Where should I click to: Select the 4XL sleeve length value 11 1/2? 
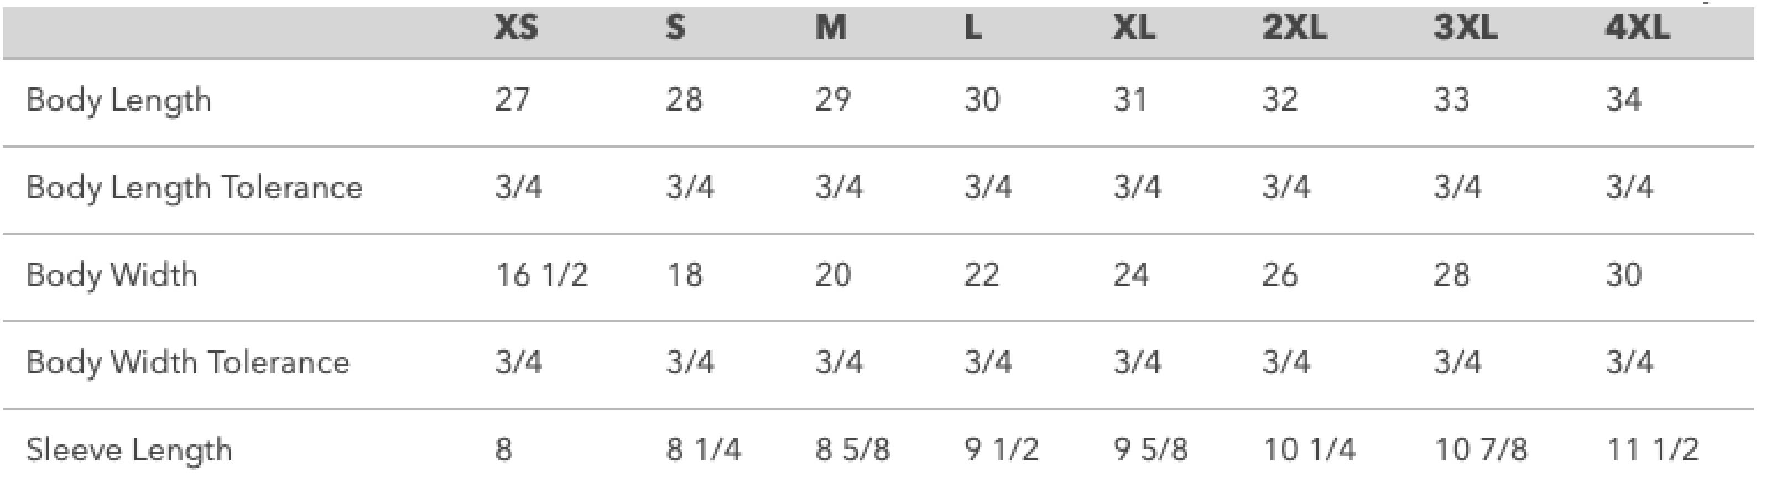pos(1651,450)
